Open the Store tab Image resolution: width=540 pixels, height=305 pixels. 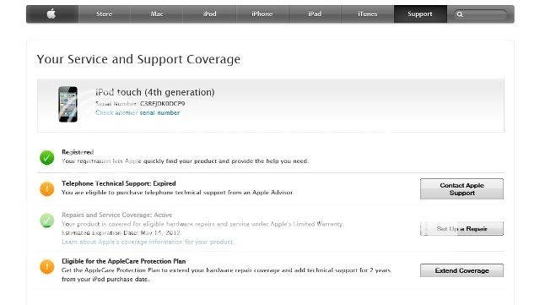(x=104, y=14)
